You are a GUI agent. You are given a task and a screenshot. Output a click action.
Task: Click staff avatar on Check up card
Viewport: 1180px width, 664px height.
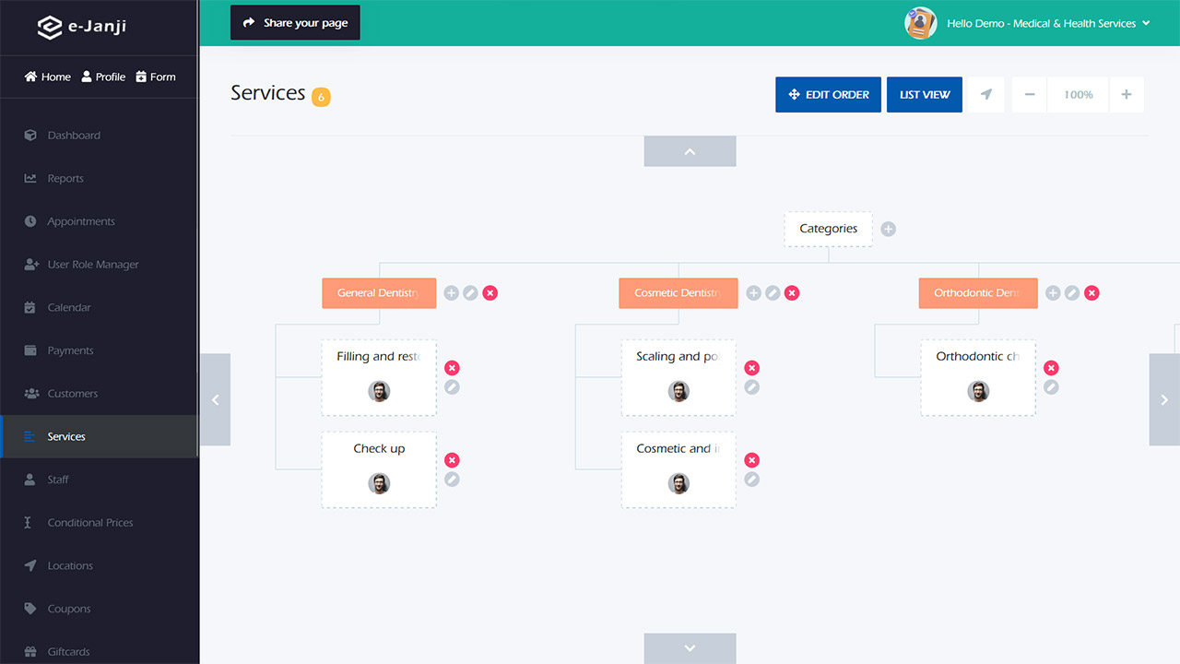pos(379,484)
